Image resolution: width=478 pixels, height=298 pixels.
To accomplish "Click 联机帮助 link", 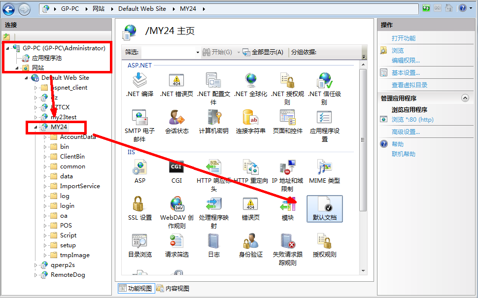I will click(403, 154).
